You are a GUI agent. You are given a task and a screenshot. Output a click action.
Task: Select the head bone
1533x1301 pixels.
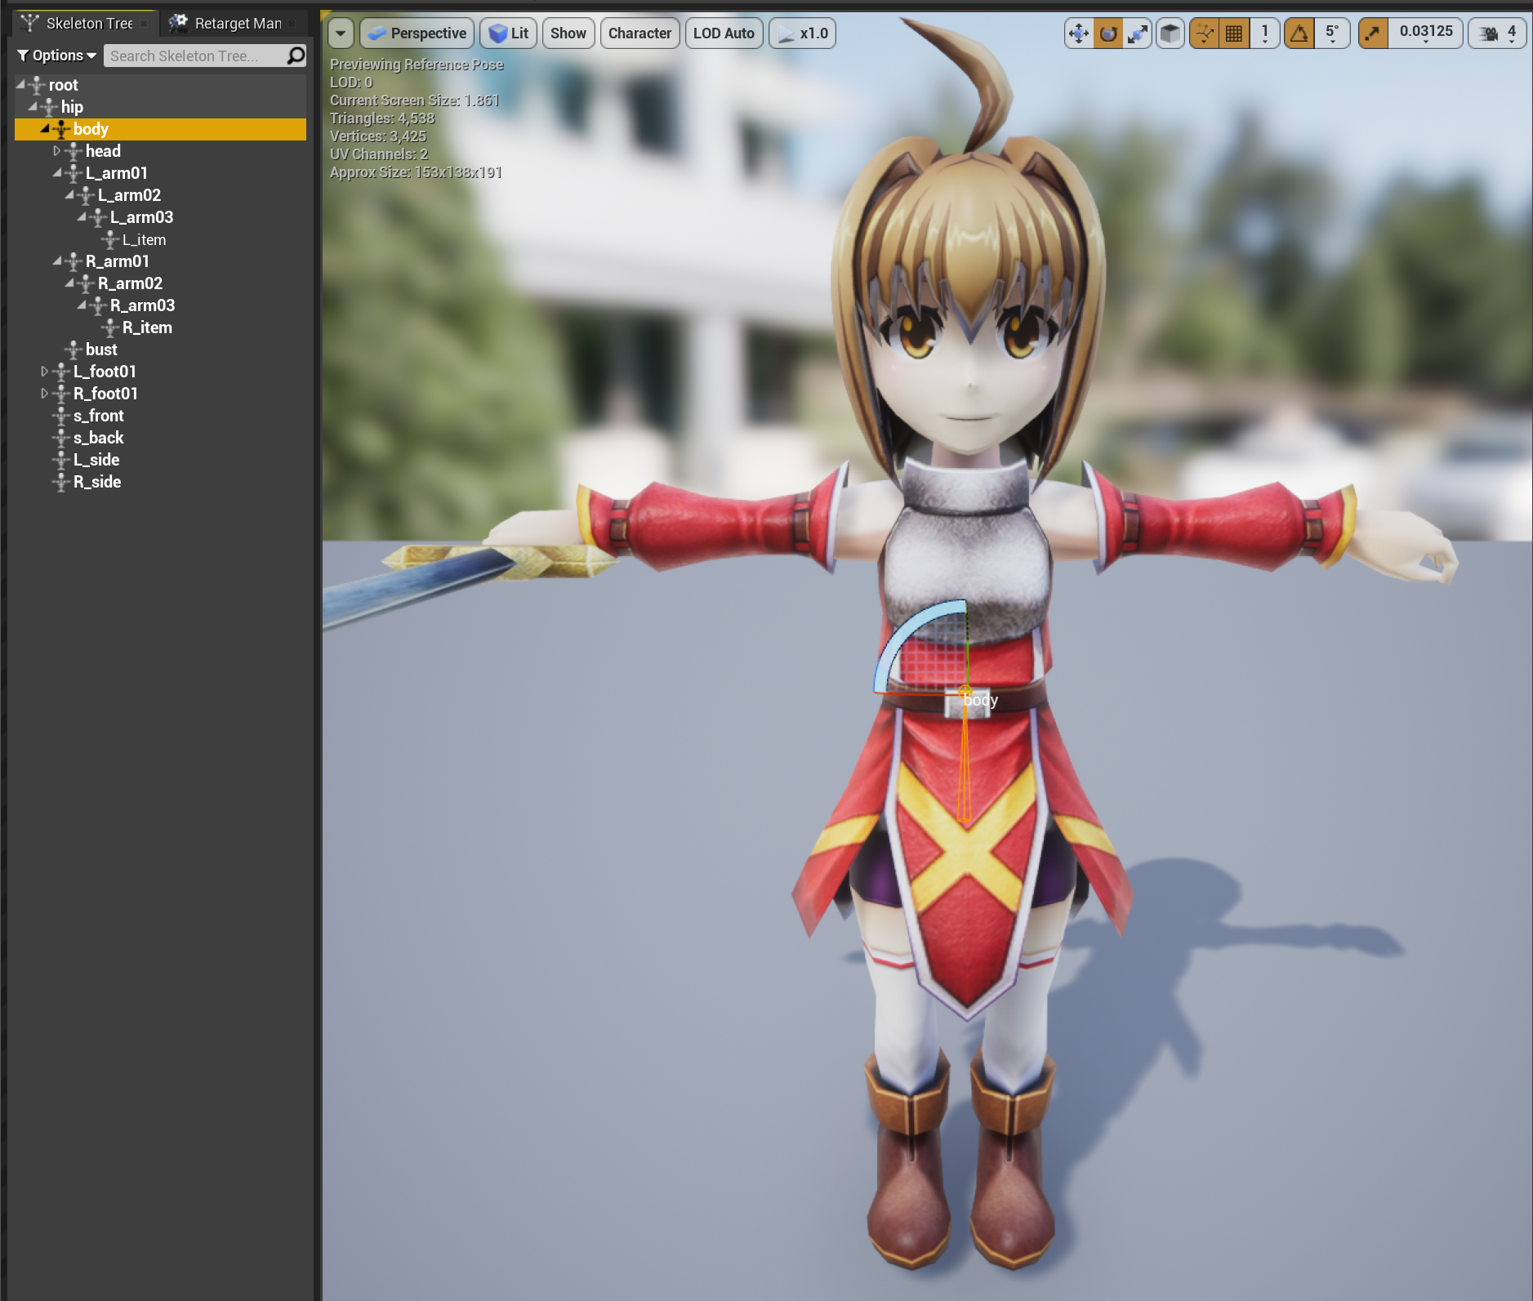pos(103,151)
